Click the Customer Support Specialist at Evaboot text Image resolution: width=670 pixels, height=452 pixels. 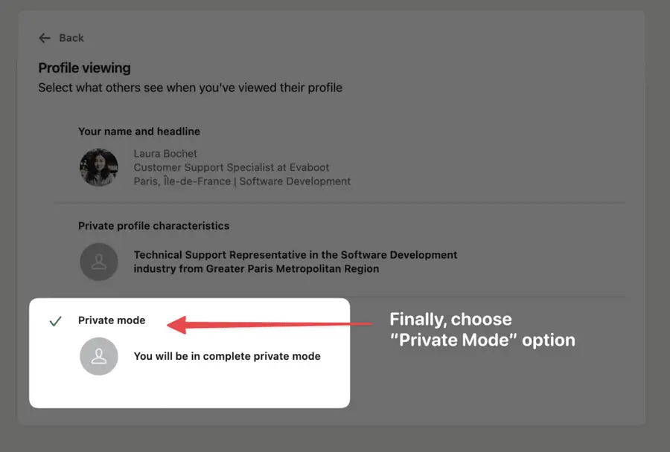(x=231, y=167)
